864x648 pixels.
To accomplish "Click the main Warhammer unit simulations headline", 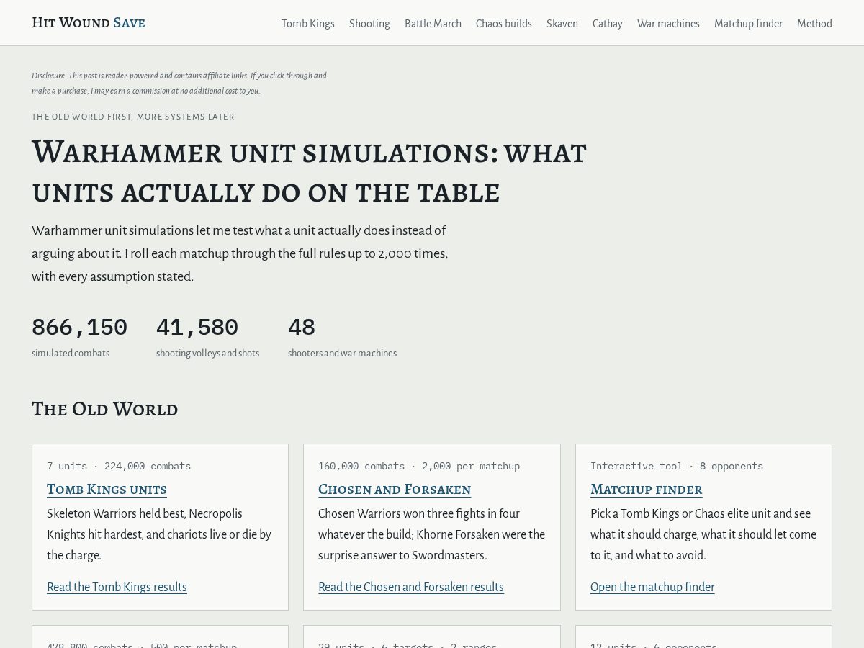I will 309,172.
